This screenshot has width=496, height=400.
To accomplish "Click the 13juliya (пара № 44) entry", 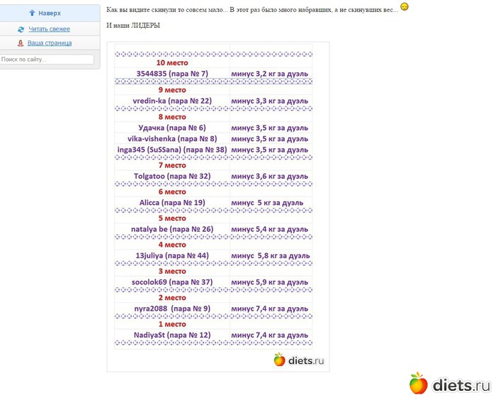I will tap(171, 255).
